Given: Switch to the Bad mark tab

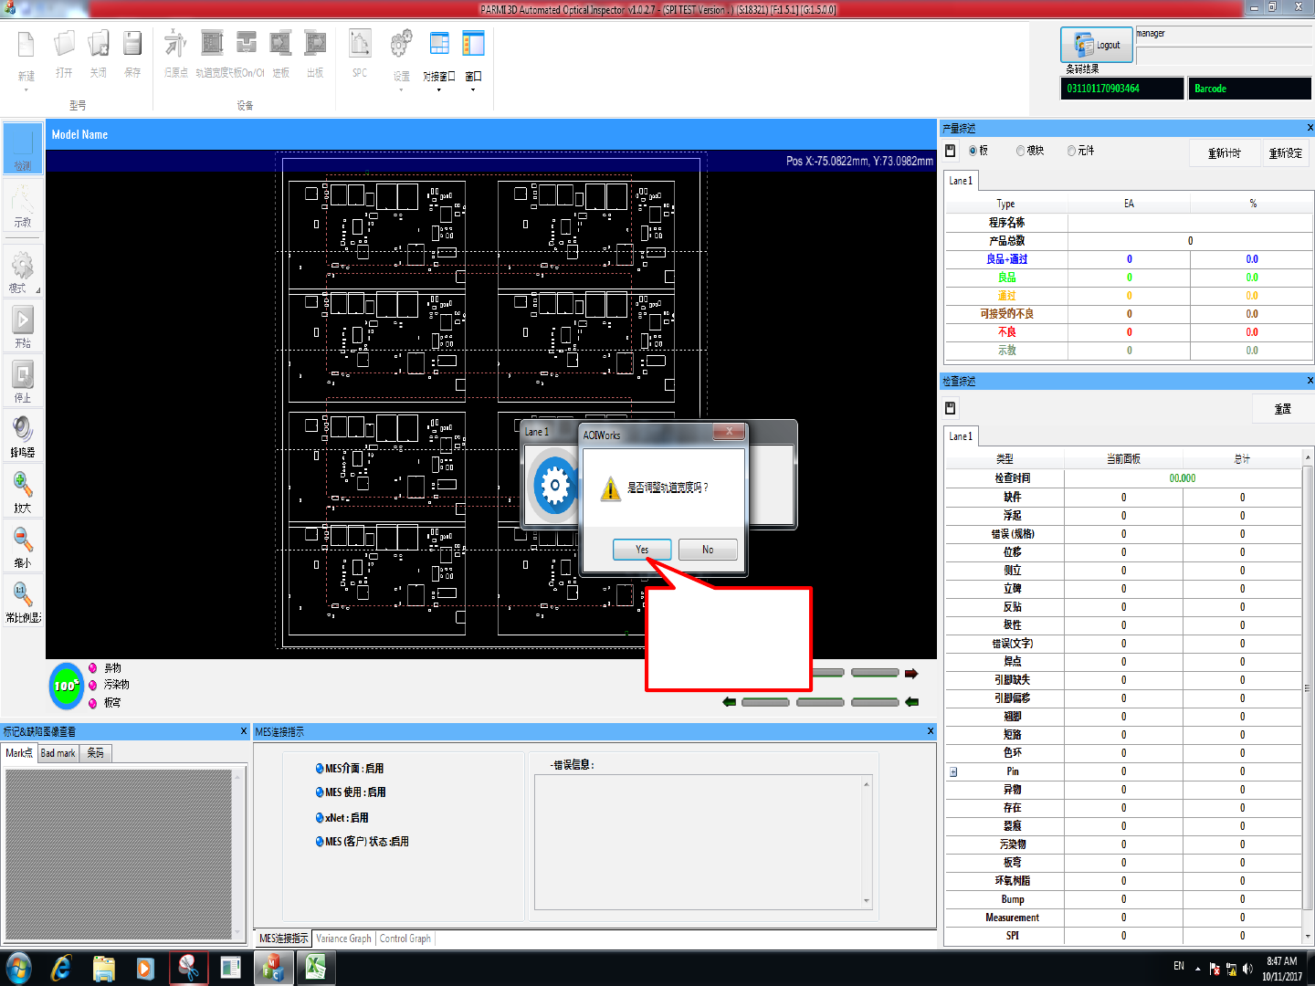Looking at the screenshot, I should (x=58, y=753).
